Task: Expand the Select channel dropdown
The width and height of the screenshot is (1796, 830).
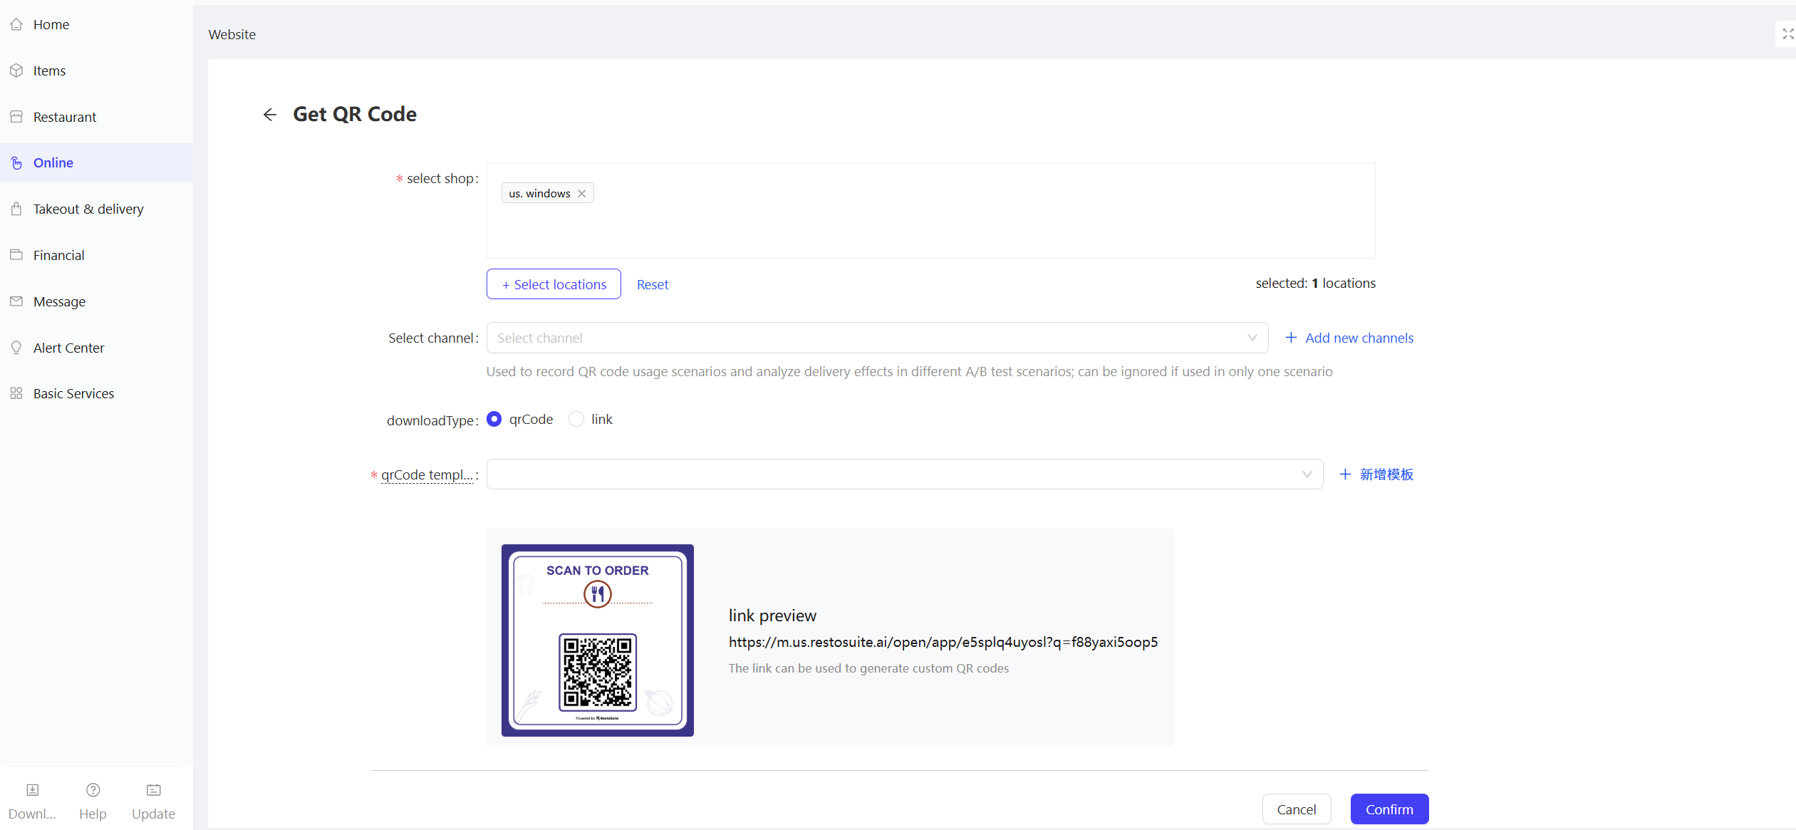Action: point(877,338)
